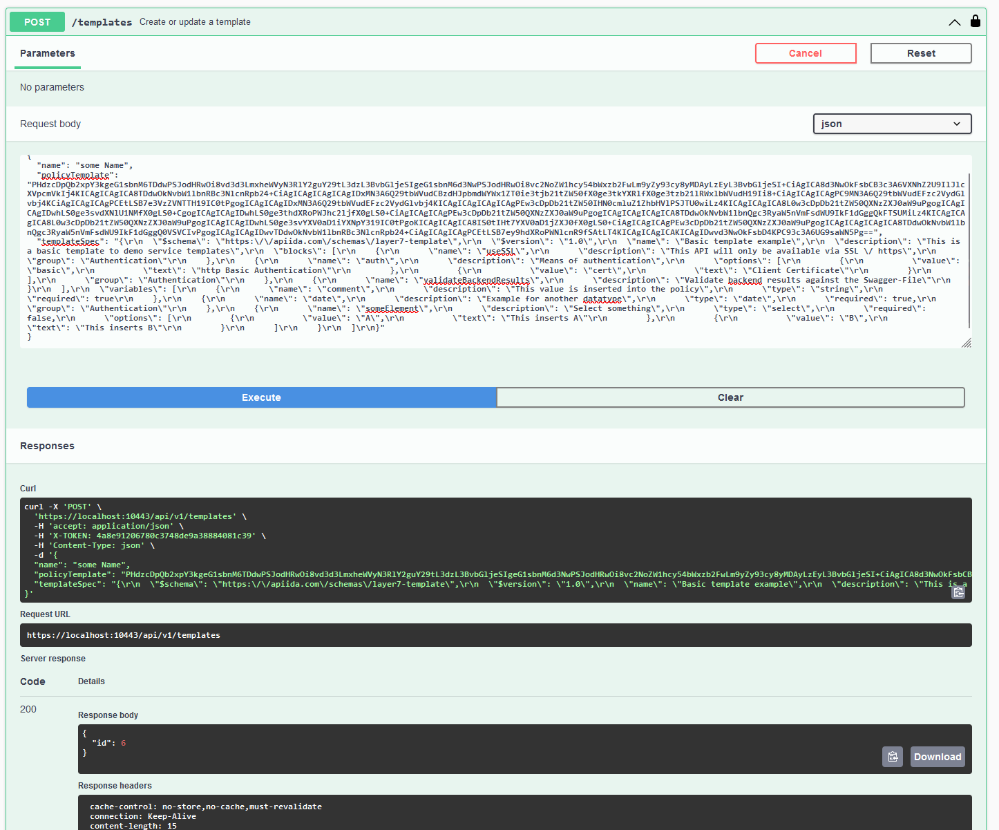Execute the API request
999x830 pixels.
click(x=261, y=397)
